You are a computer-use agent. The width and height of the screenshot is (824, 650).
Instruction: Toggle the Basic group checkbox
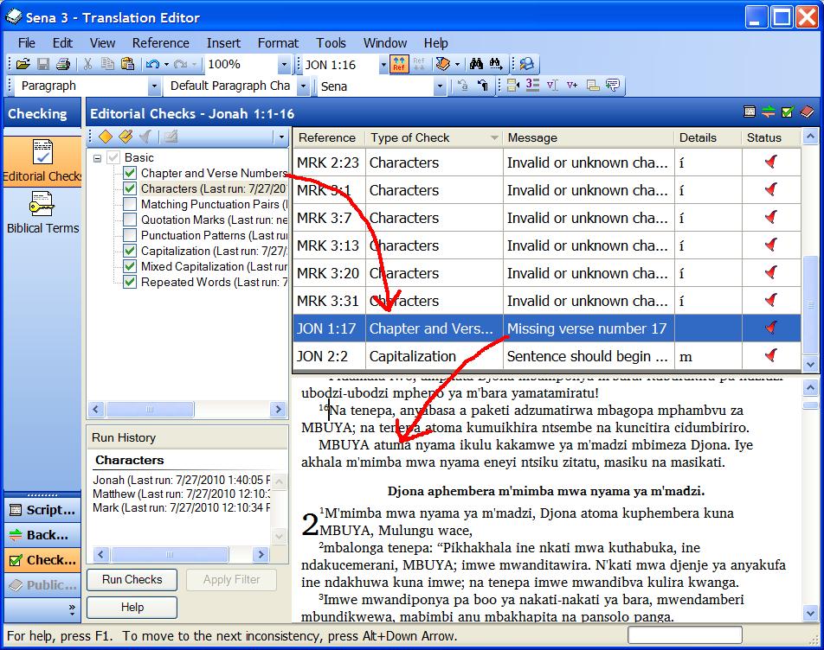tap(113, 157)
